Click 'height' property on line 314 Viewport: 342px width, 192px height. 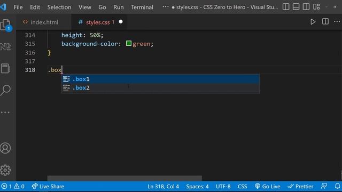click(72, 35)
